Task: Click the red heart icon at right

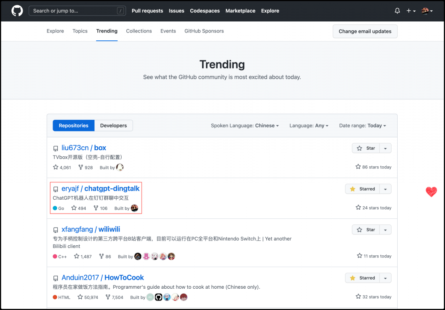Action: [431, 191]
